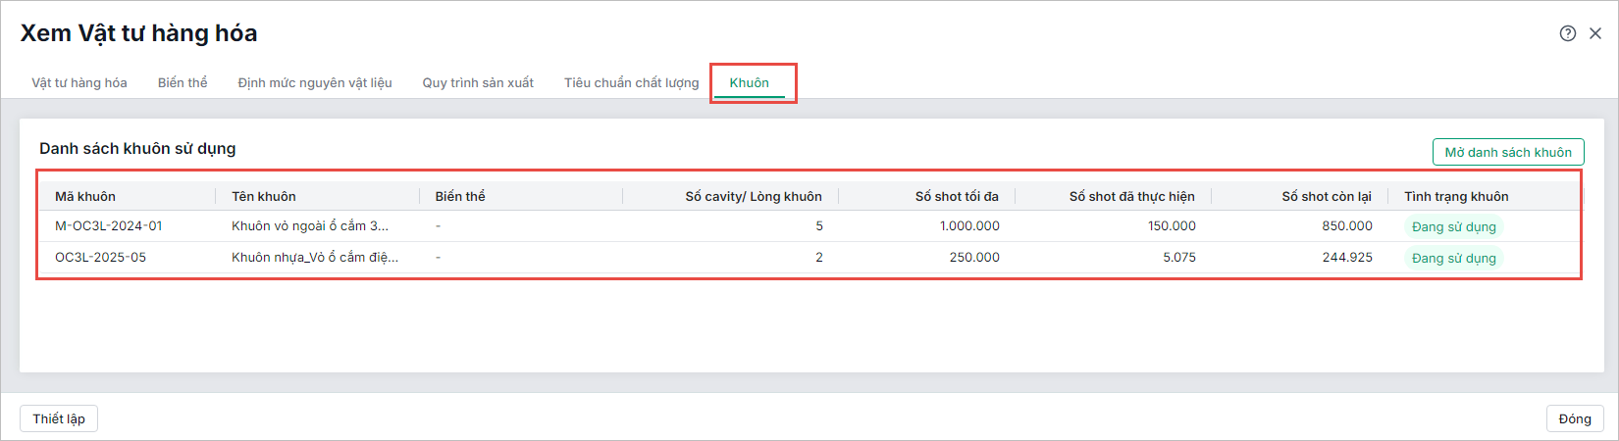Viewport: 1619px width, 441px height.
Task: Select the Khuôn tab
Action: 749,83
